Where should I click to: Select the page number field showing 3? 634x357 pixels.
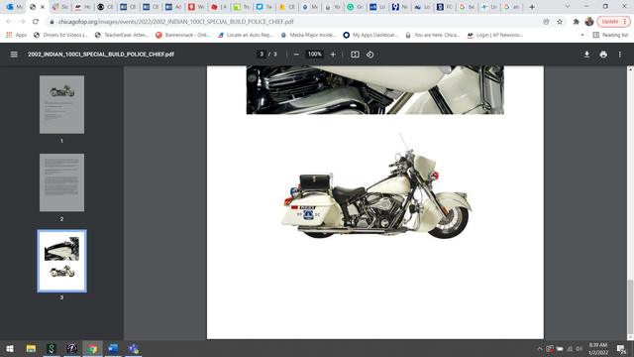pyautogui.click(x=262, y=55)
